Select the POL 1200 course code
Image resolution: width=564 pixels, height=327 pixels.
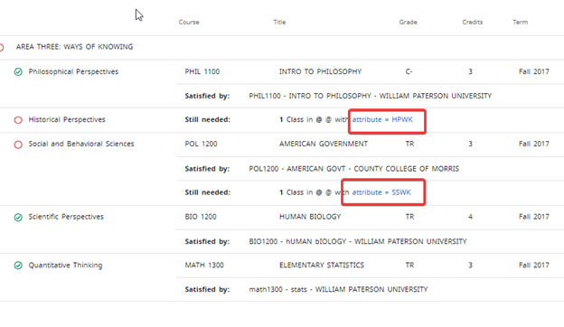tap(201, 144)
